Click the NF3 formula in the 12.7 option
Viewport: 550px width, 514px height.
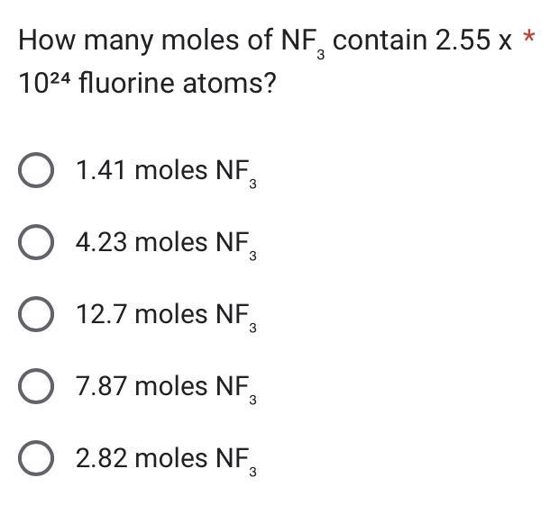234,317
